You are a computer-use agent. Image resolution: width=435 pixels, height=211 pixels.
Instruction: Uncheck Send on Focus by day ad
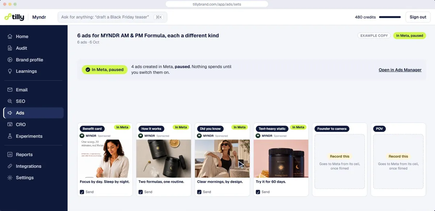82,192
